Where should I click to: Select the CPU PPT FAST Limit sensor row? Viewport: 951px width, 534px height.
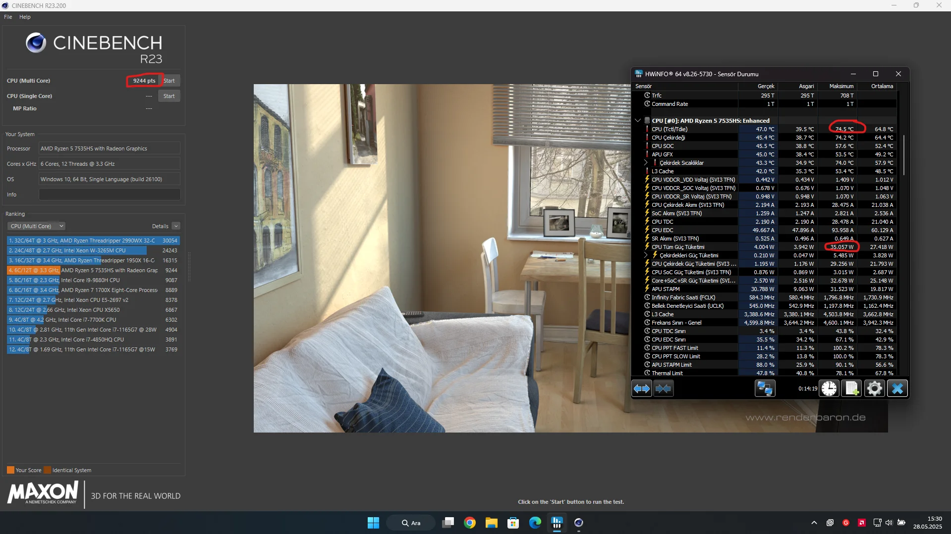point(765,348)
